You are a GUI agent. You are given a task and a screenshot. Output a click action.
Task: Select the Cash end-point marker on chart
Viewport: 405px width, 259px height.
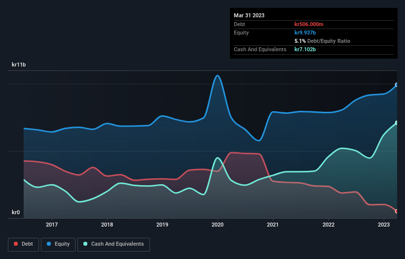(x=397, y=123)
